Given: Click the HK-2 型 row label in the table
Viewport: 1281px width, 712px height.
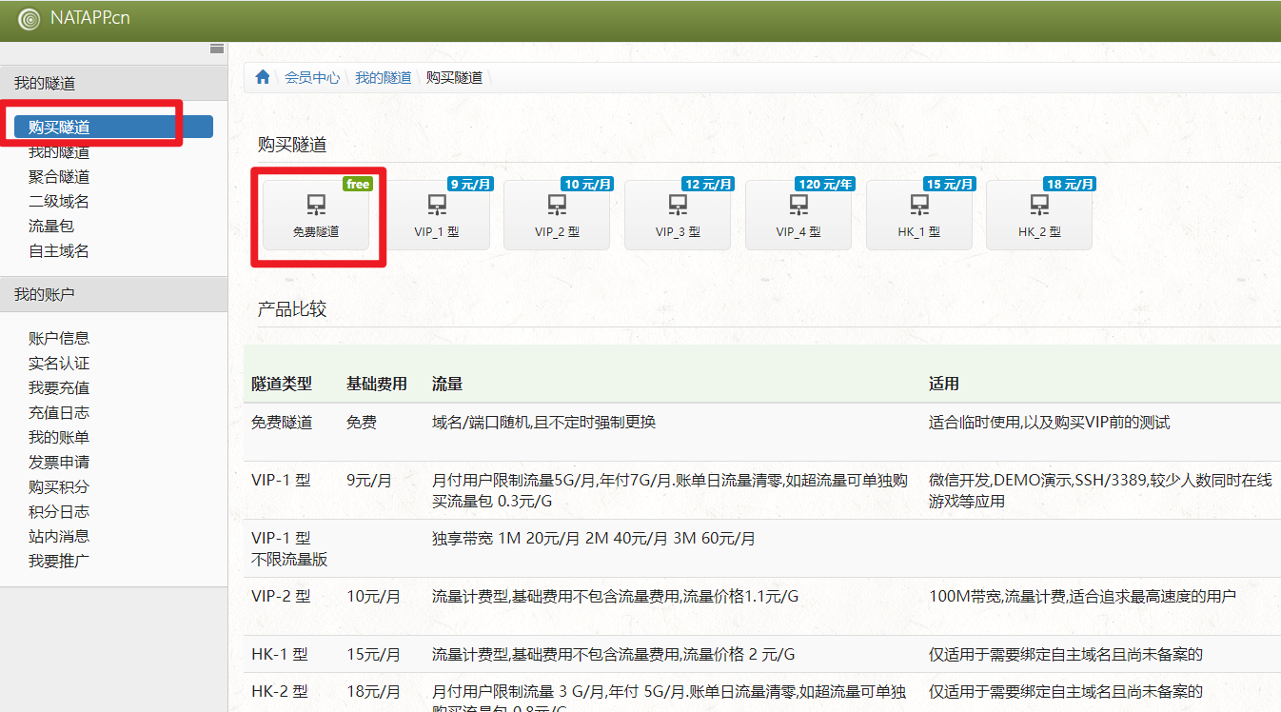Looking at the screenshot, I should pos(280,692).
